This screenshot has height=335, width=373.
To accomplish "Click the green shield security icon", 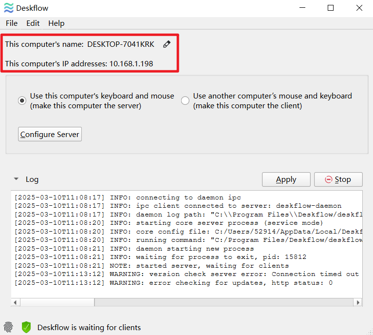I will click(26, 327).
